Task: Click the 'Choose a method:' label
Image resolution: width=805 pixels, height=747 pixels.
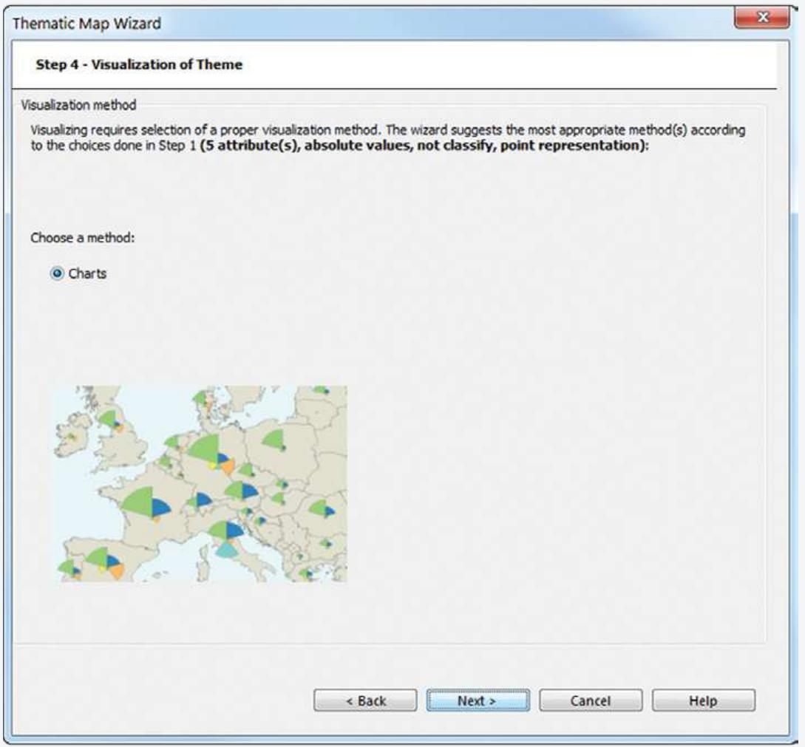Action: point(83,238)
